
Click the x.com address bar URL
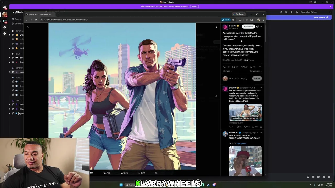66,20
